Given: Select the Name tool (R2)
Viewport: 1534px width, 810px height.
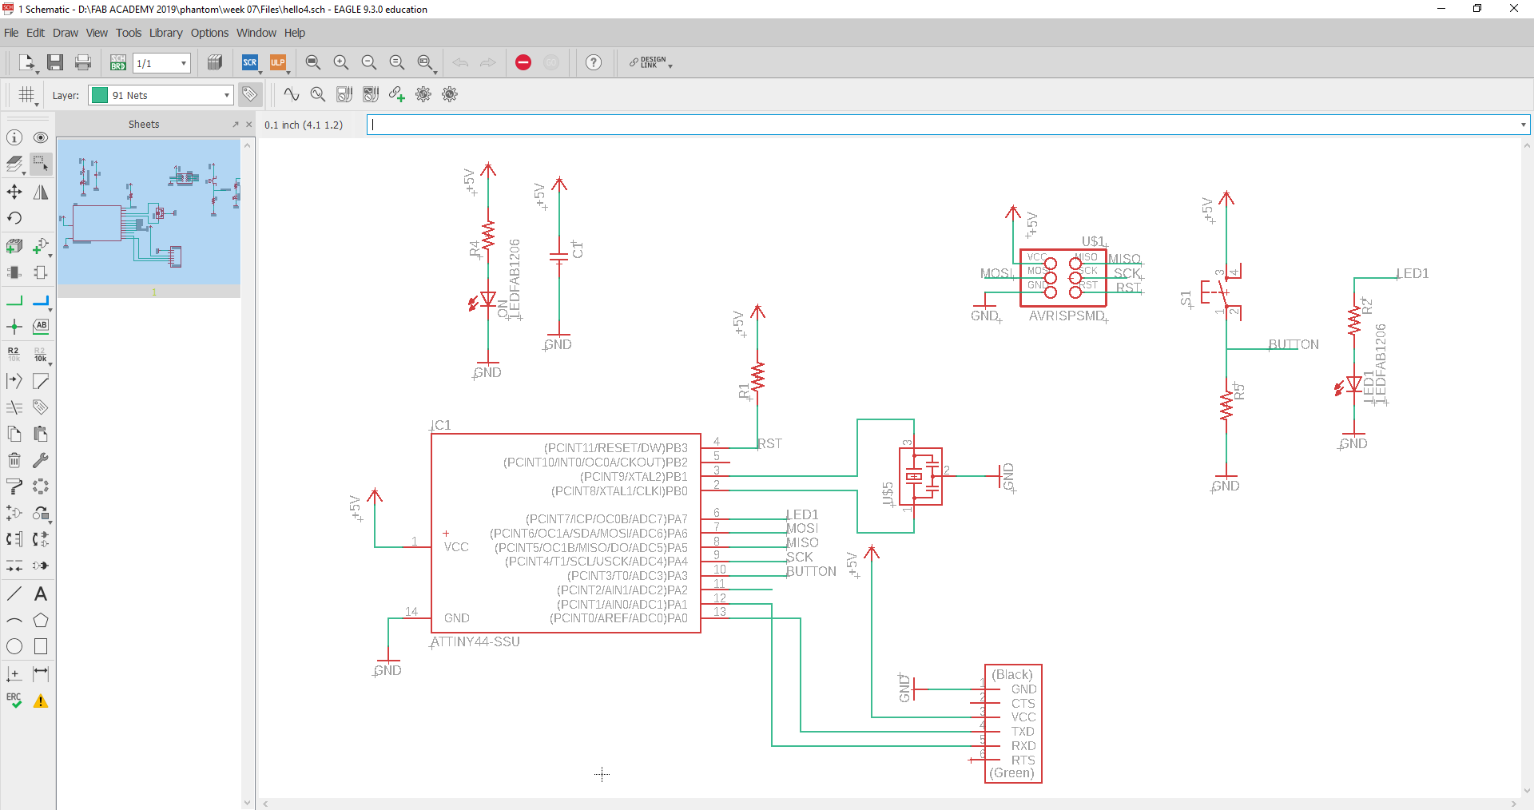Looking at the screenshot, I should click(x=14, y=354).
